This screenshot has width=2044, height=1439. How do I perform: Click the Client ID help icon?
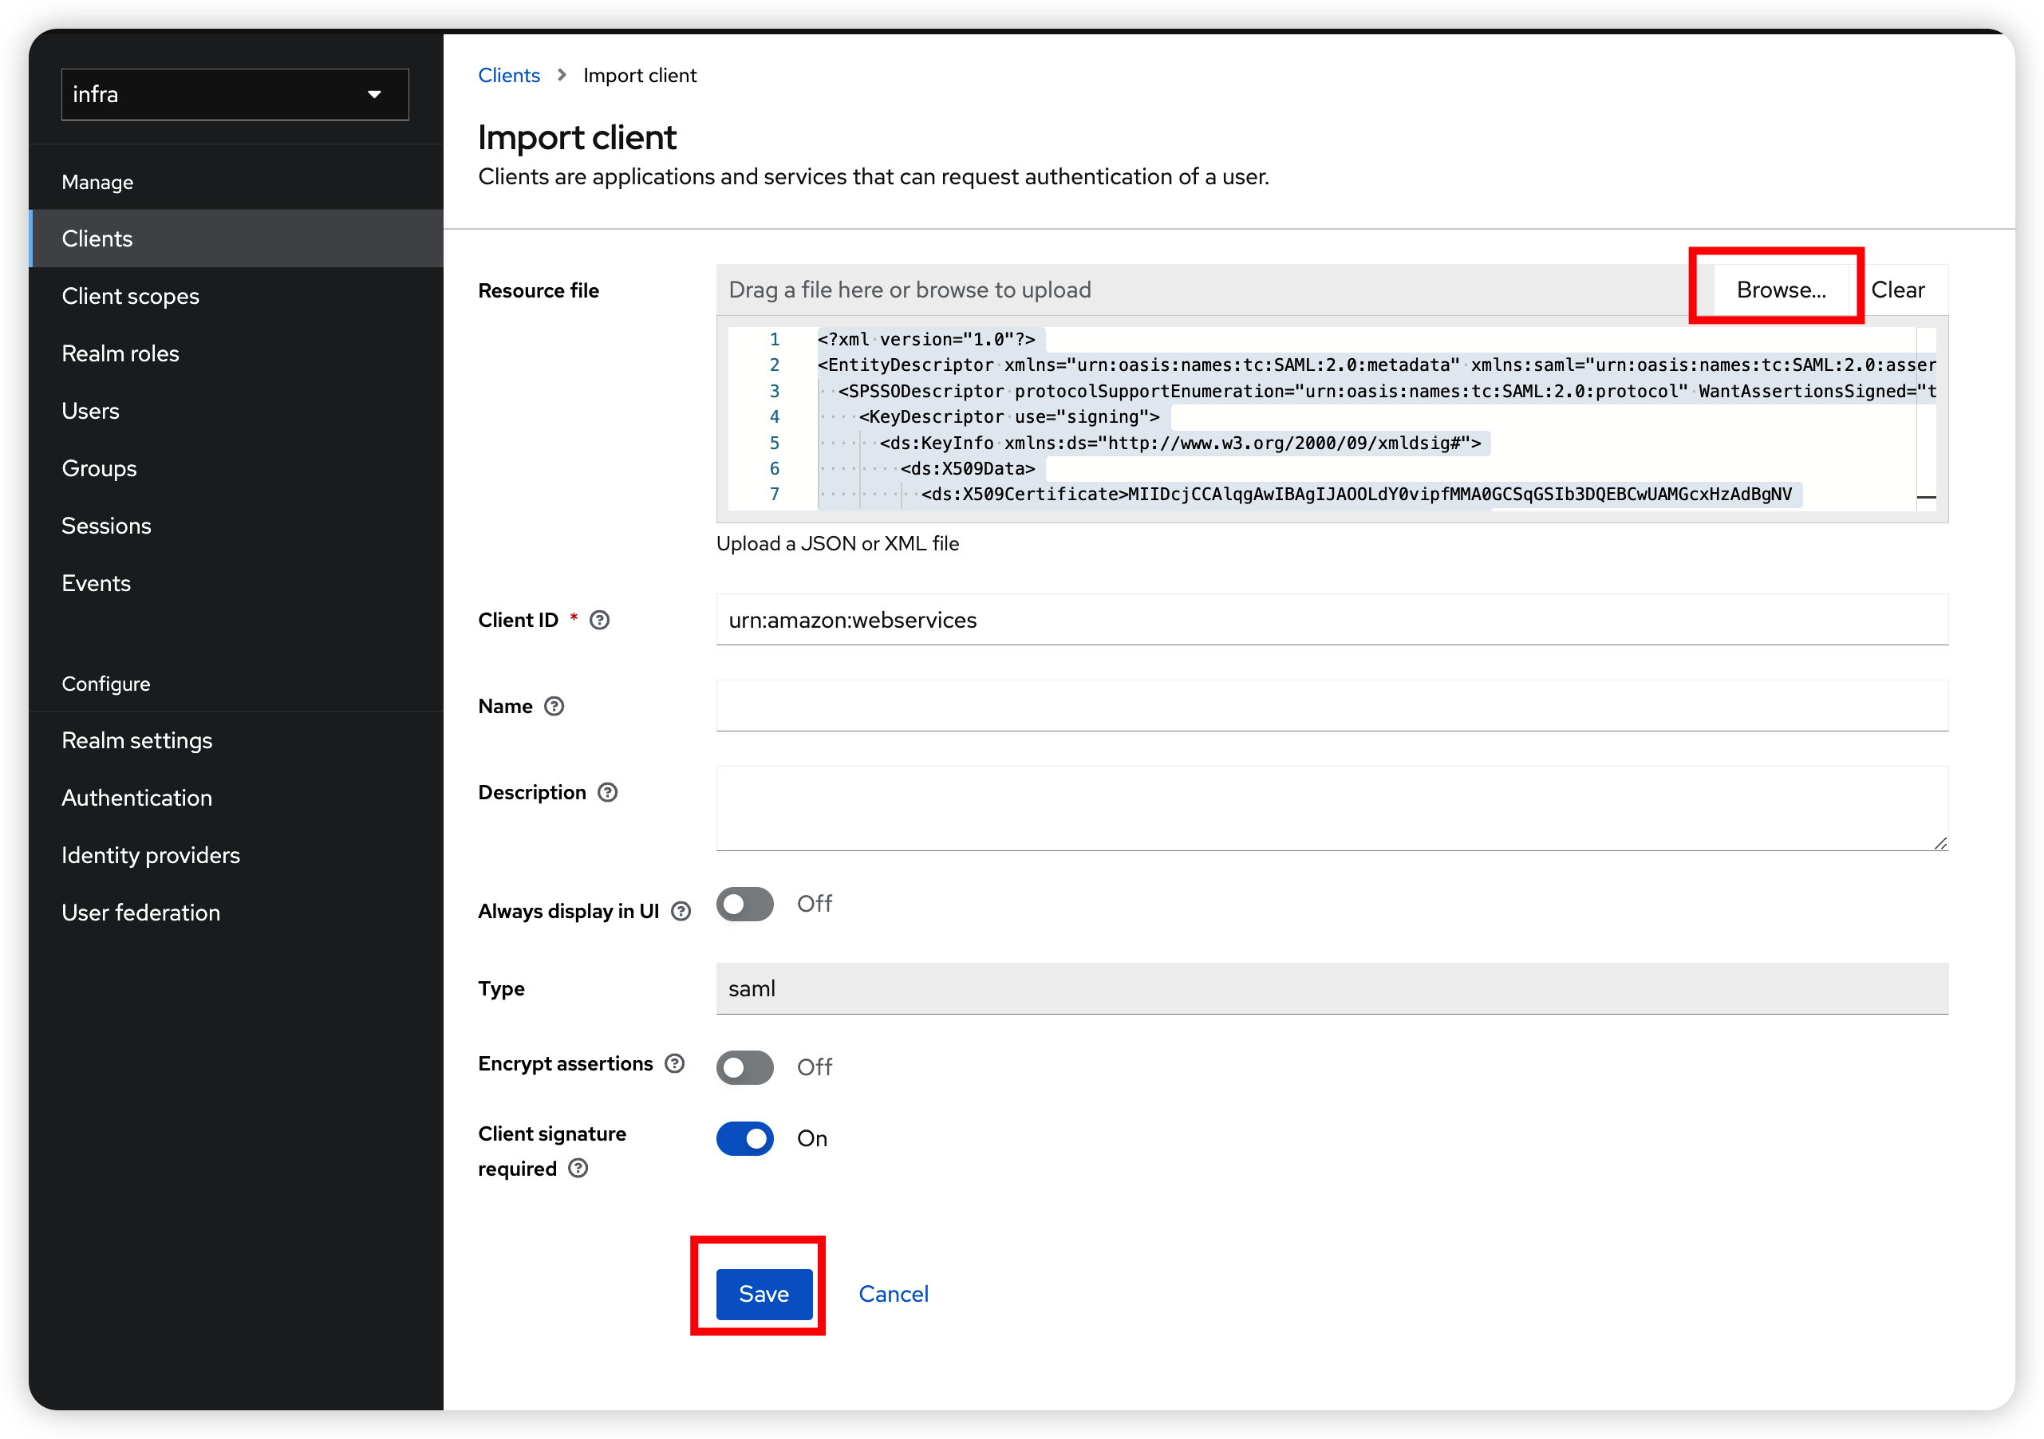click(x=600, y=621)
